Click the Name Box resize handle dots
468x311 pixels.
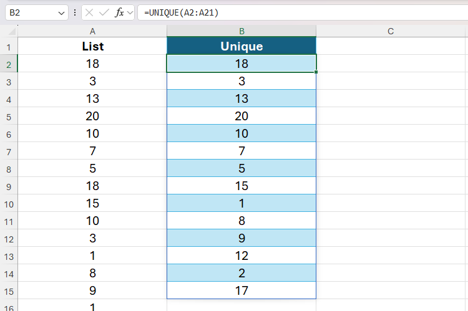75,12
